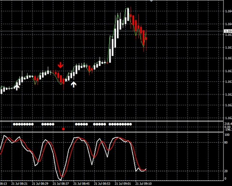Screen dimensions: 232x186
Task: Click the '21 Jul 09:01' time label
Action: [123, 184]
